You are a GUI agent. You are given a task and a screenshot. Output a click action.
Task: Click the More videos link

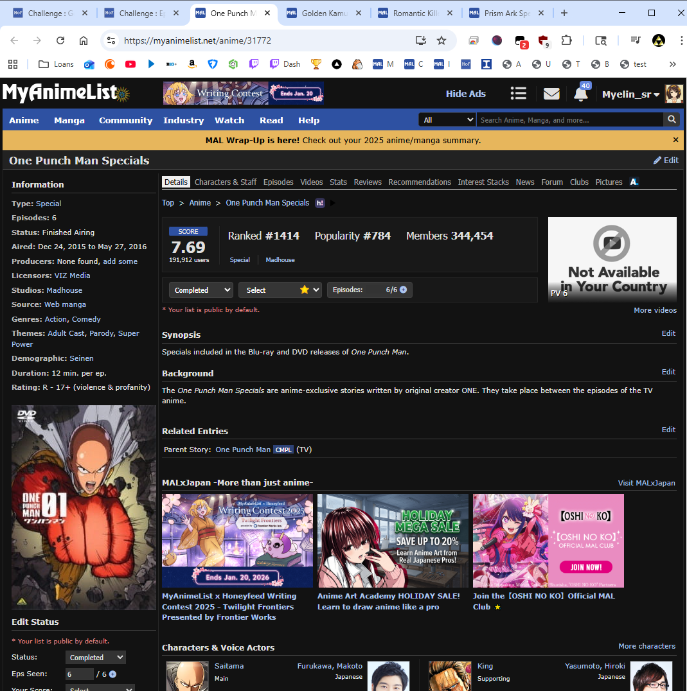pyautogui.click(x=655, y=310)
